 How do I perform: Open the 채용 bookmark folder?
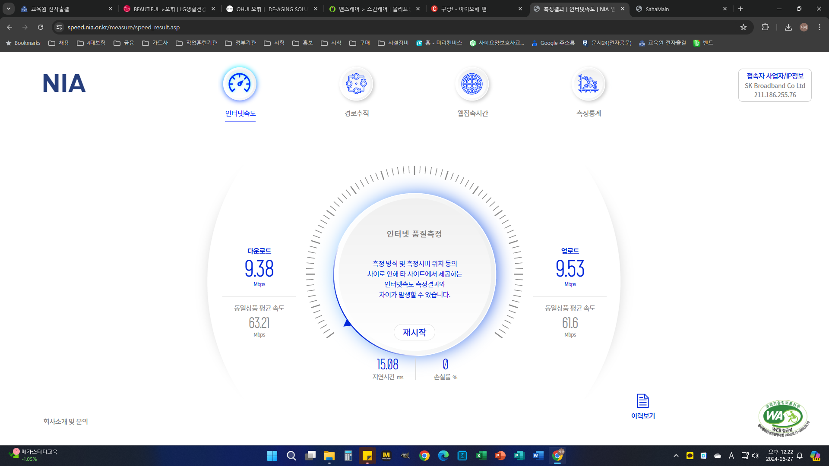(60, 43)
